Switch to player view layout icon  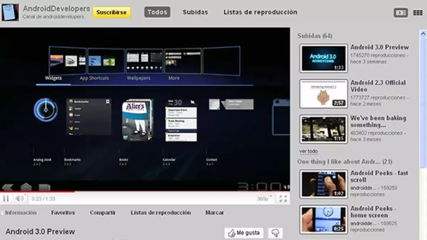pyautogui.click(x=401, y=12)
